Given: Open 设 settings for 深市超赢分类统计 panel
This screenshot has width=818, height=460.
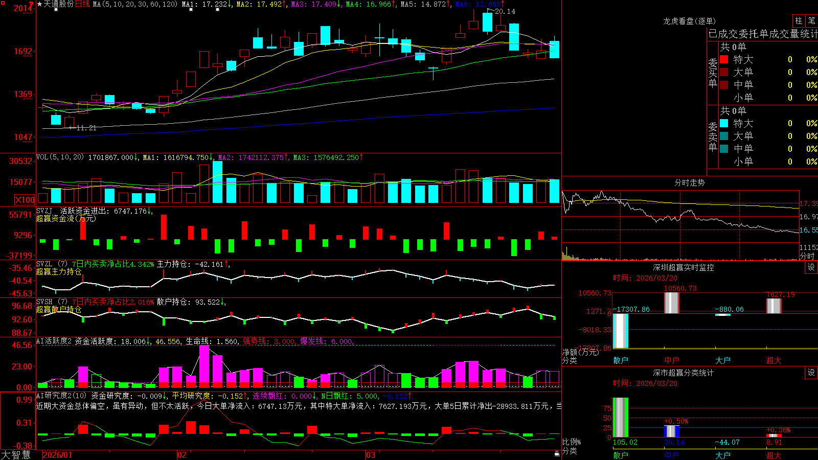Looking at the screenshot, I should tap(811, 373).
